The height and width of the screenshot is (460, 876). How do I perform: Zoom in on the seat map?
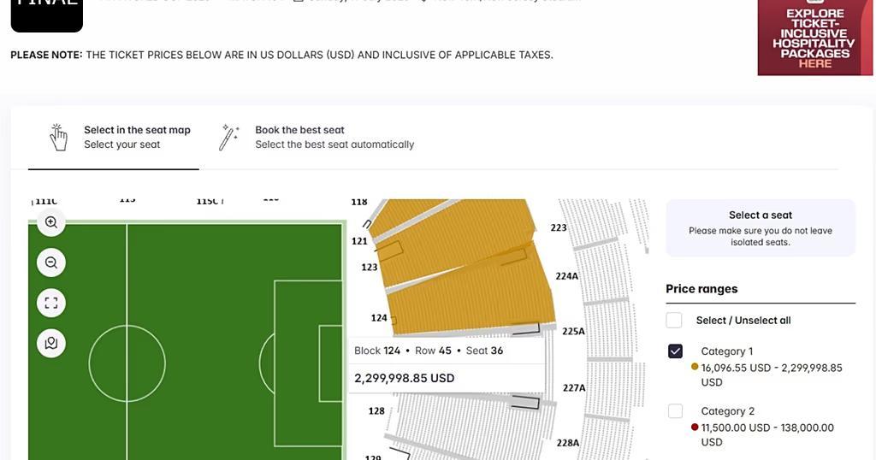point(51,222)
